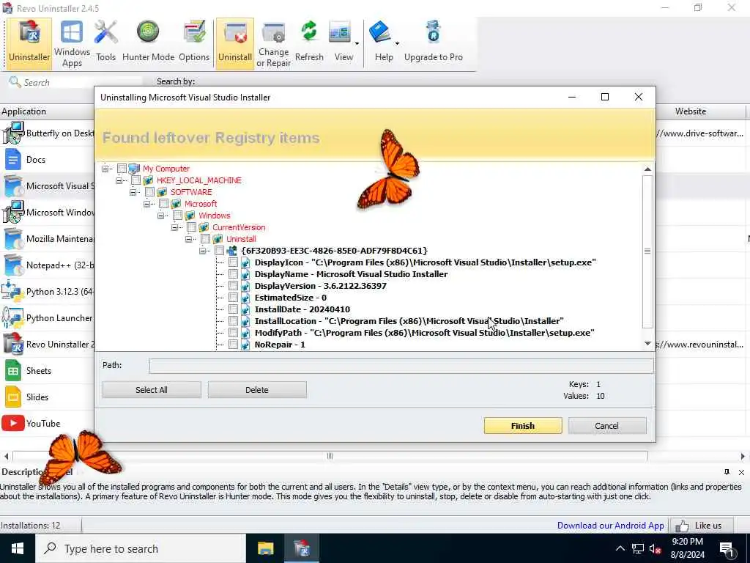Close the Description panel

click(741, 472)
